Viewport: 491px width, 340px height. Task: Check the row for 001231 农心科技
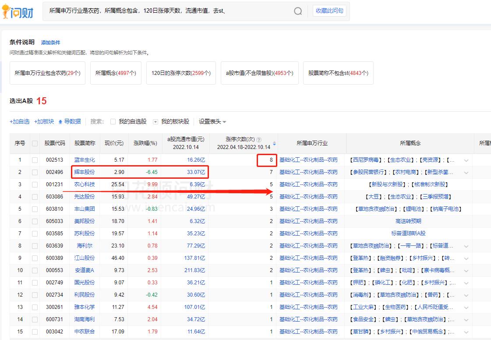pos(35,184)
